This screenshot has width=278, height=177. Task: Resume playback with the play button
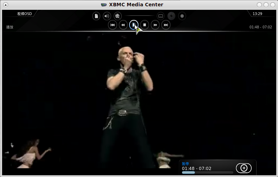(x=134, y=25)
